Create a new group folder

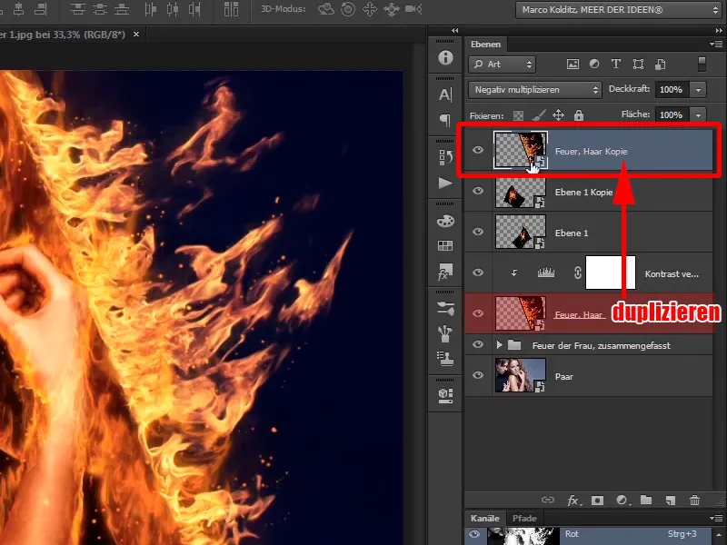click(x=646, y=500)
